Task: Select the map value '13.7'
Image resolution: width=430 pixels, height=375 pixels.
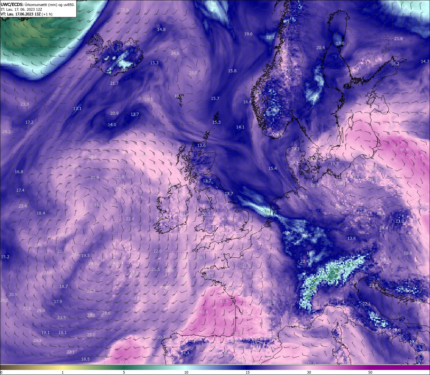Action: 135,115
